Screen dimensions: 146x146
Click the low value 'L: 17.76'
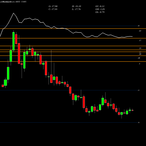[x=76, y=9]
